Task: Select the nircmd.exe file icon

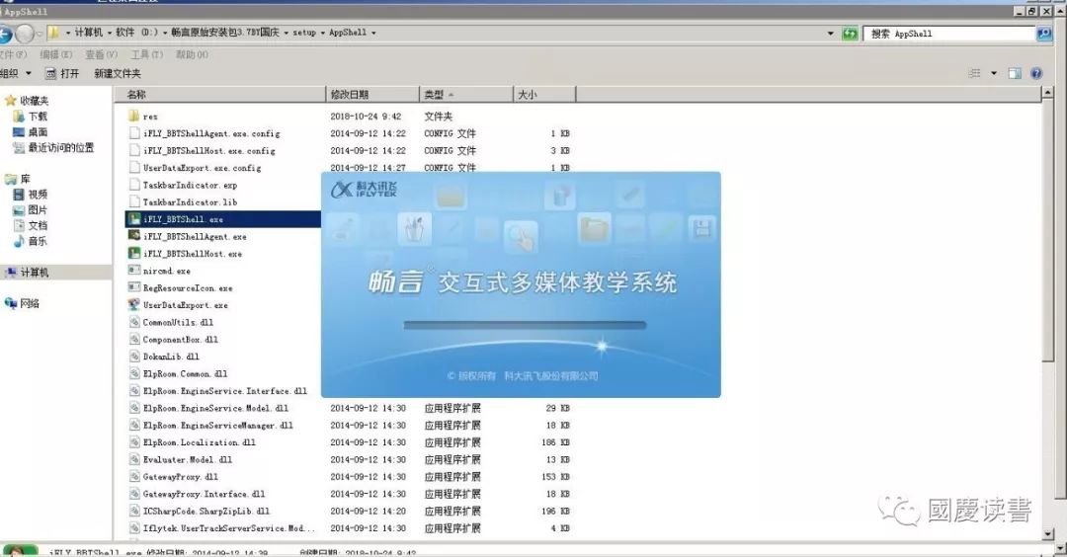Action: click(134, 271)
